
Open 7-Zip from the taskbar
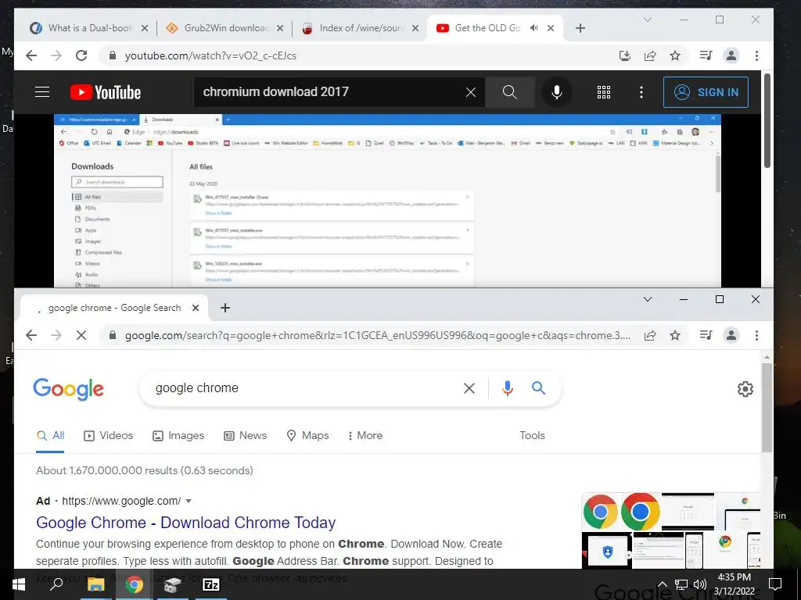(211, 584)
